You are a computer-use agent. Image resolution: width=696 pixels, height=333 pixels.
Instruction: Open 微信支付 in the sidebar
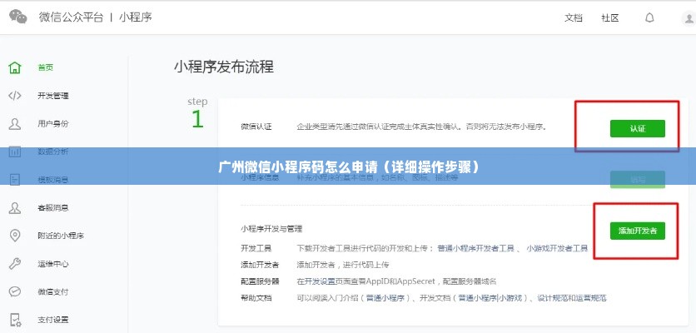(52, 291)
